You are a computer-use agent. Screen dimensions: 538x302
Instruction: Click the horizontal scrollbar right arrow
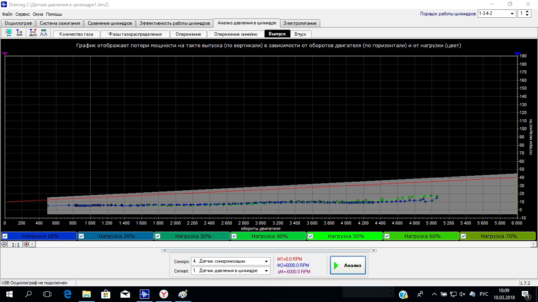click(x=533, y=244)
